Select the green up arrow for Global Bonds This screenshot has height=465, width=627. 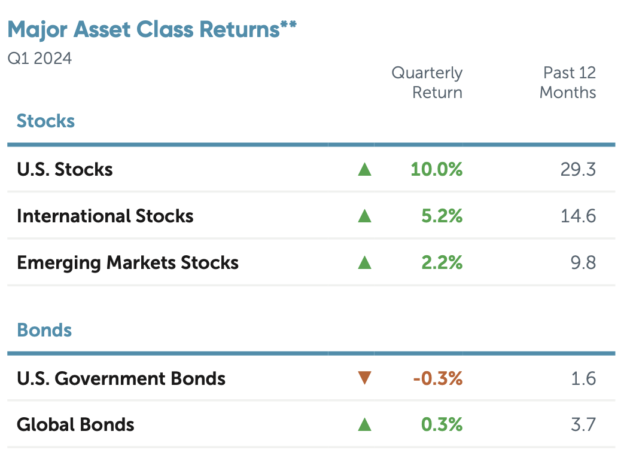point(364,425)
